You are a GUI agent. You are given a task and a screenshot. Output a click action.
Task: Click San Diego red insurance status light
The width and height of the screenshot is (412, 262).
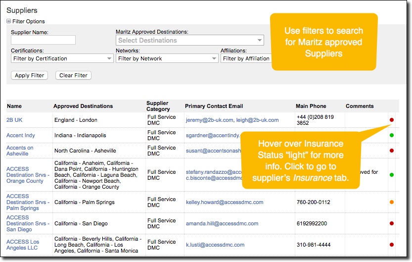(x=392, y=223)
